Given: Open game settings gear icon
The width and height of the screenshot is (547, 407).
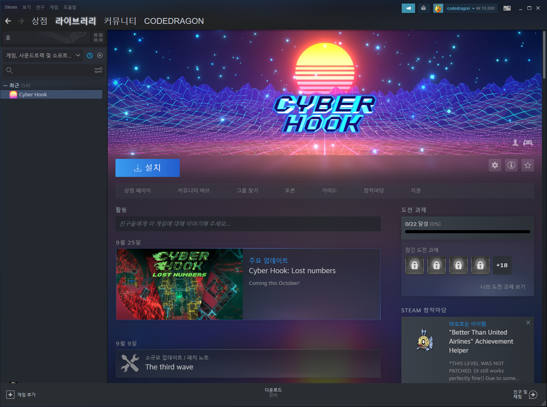Looking at the screenshot, I should click(x=495, y=165).
